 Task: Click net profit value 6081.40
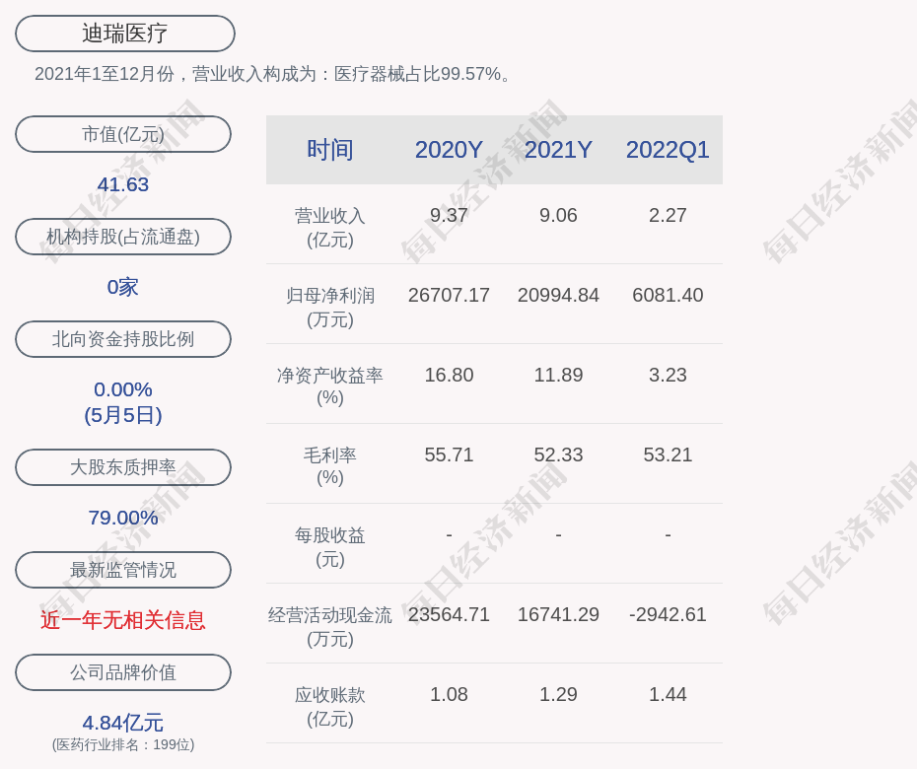tap(668, 295)
